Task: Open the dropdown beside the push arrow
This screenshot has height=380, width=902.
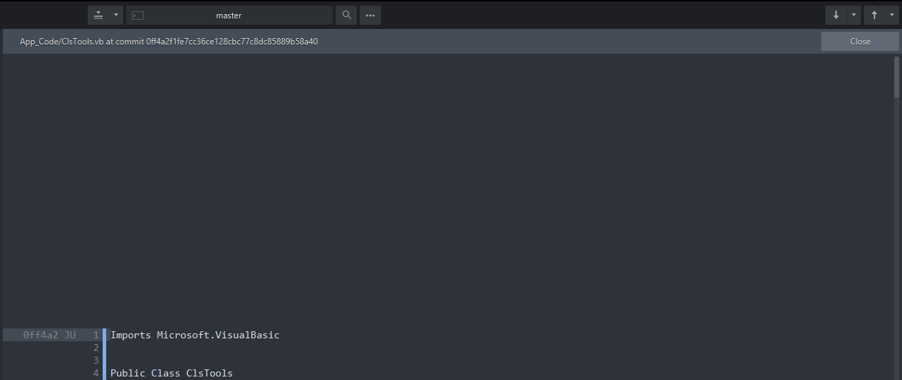Action: (x=892, y=15)
